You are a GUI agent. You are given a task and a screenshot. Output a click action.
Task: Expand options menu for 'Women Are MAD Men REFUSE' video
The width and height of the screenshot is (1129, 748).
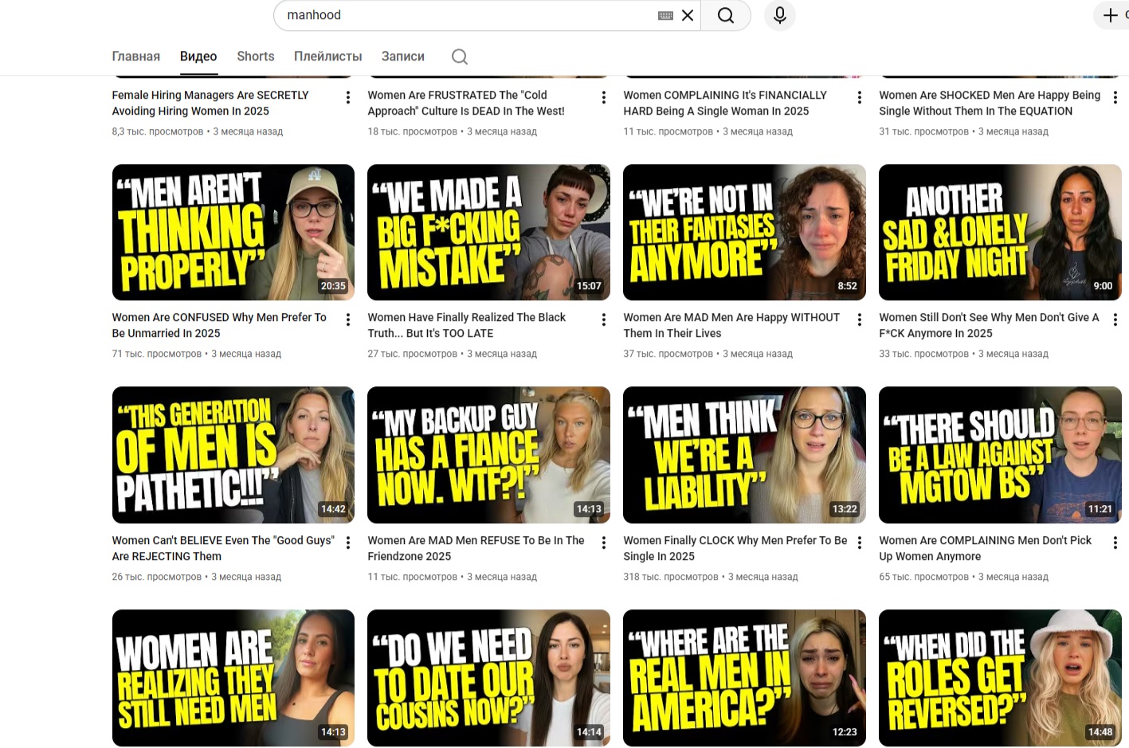[x=603, y=542]
